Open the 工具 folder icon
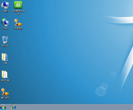The image size is (133, 110). (5, 57)
